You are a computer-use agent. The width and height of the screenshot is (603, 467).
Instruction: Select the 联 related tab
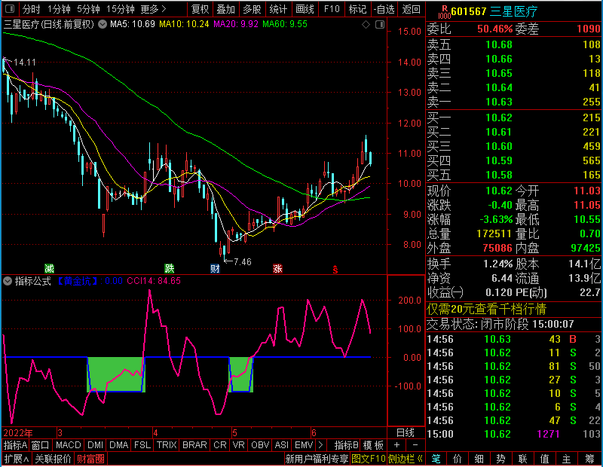coord(522,459)
